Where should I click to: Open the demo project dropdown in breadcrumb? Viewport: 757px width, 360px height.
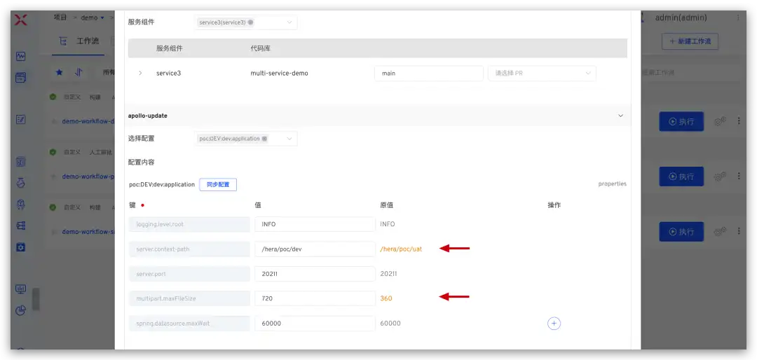point(93,18)
